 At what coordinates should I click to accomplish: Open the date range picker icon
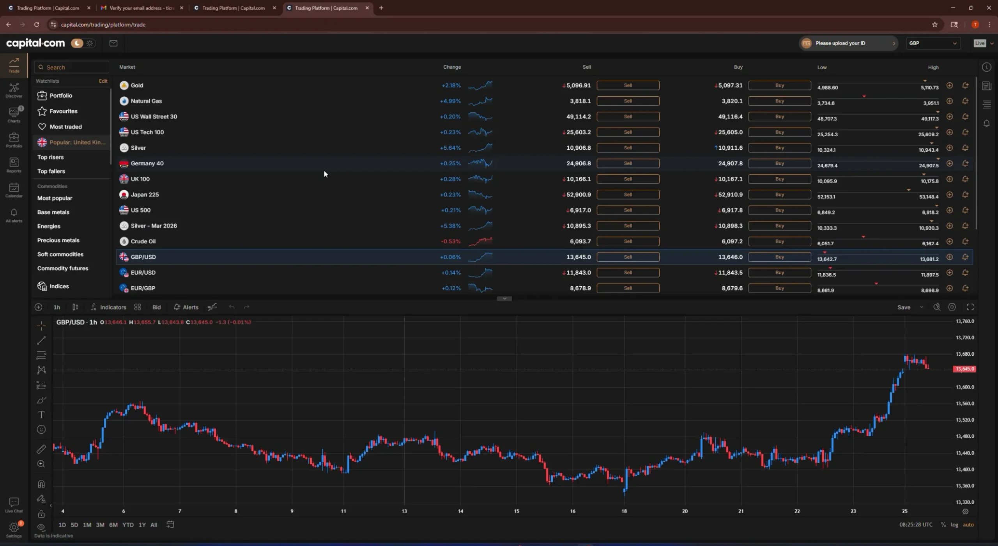170,525
